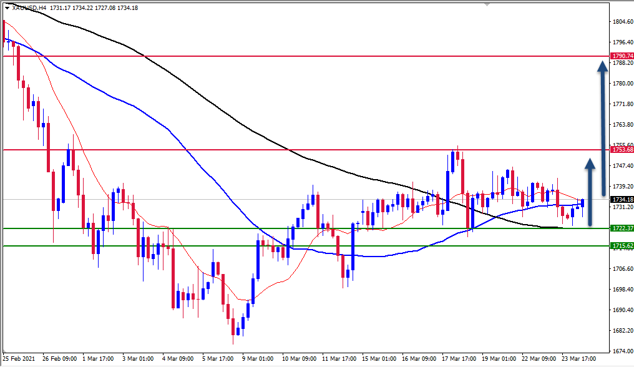
Task: Click the current price tag 1734.18
Action: point(622,200)
